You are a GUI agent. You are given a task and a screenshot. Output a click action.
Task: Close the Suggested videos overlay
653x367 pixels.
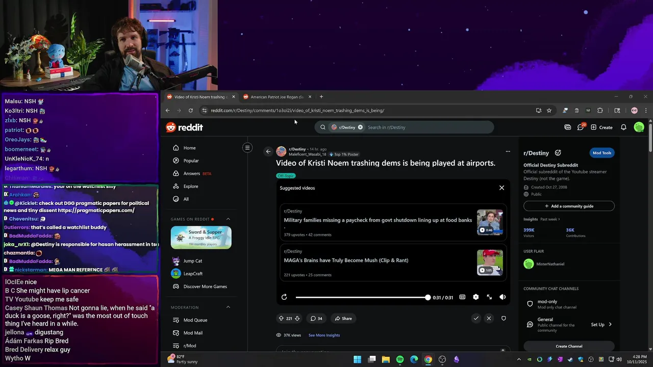501,188
